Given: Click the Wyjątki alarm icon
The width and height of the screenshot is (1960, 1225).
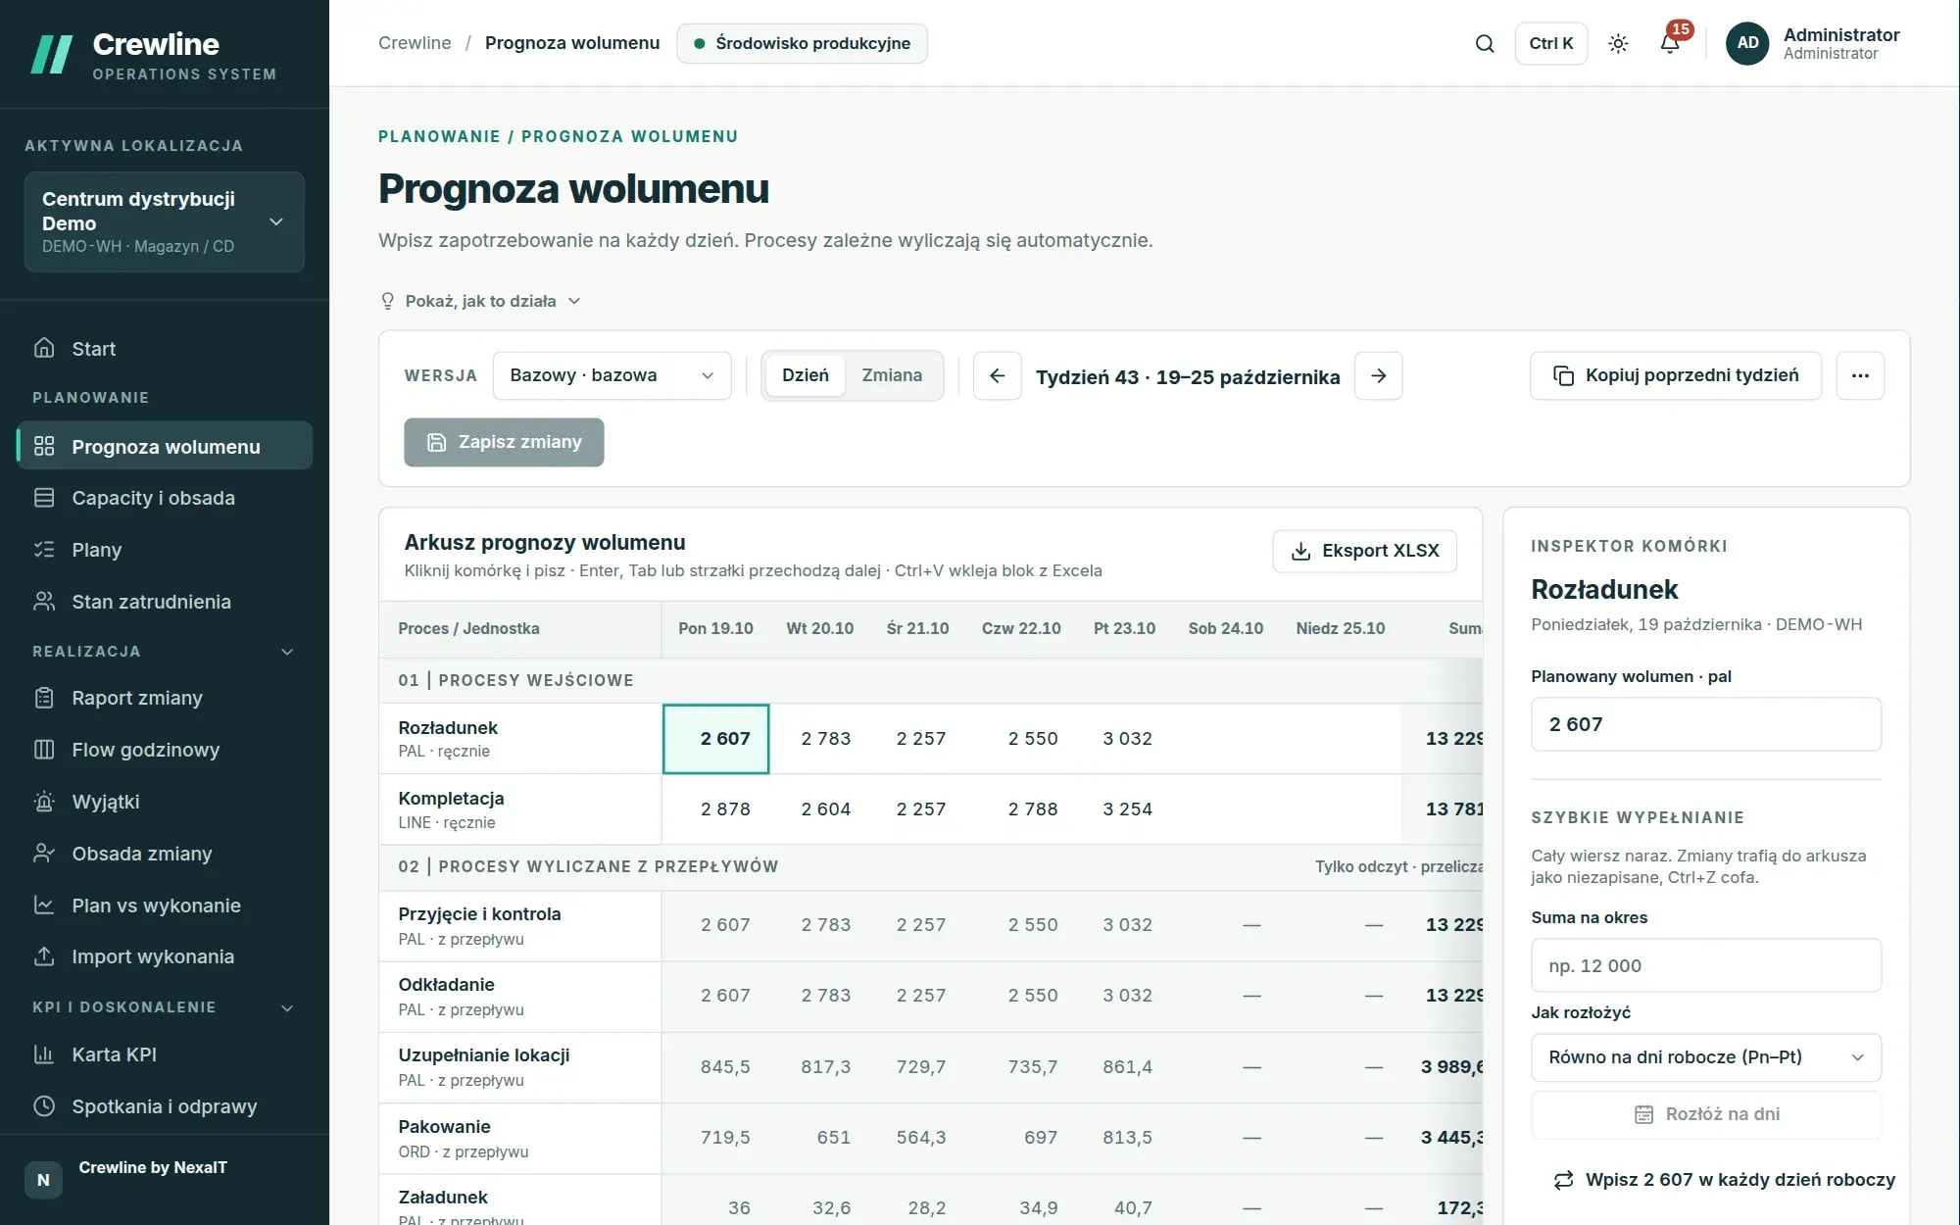Looking at the screenshot, I should (44, 802).
